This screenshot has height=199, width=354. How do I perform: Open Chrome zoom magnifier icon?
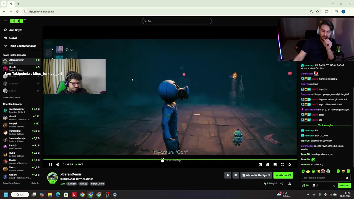pos(311,12)
